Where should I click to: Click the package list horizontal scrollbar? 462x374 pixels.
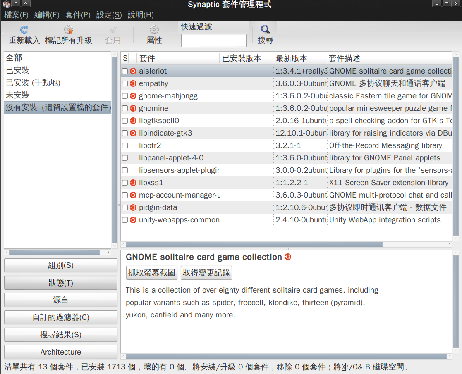[254, 244]
